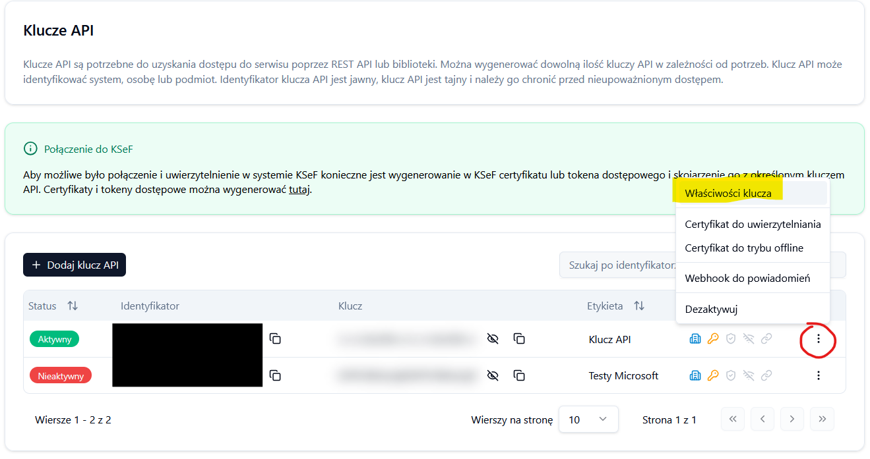Click the Testy Microsoft label cell

click(x=623, y=375)
